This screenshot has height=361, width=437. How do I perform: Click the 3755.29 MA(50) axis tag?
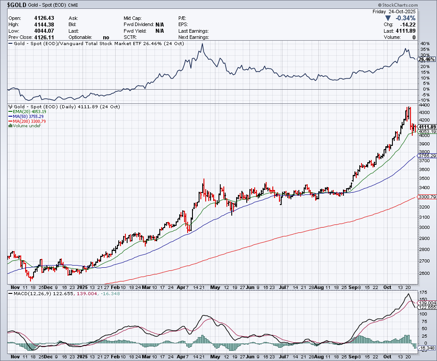pos(427,156)
